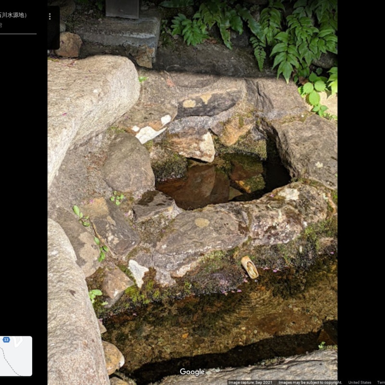Click the route 13 shield on the minimap
385x385 pixels.
(x=6, y=340)
